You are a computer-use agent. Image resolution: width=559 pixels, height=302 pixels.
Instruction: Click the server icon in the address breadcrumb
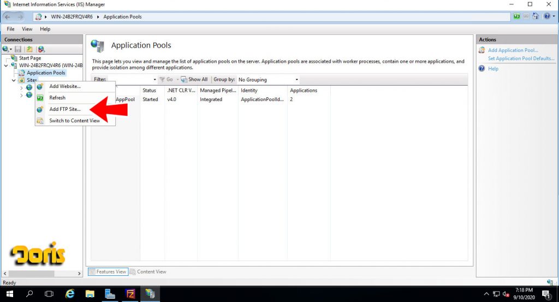tap(39, 17)
